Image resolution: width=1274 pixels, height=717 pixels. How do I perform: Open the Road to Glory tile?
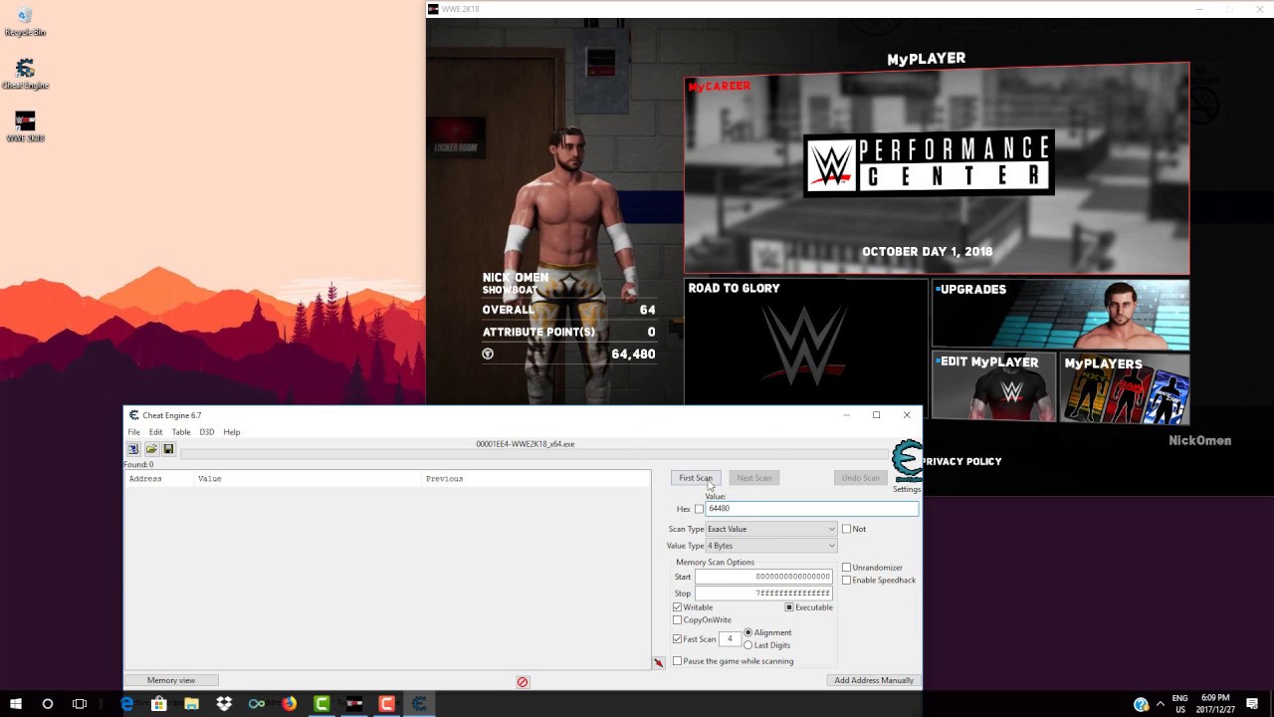point(806,343)
